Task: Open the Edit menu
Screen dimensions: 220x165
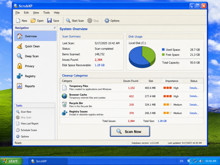Action: [26, 13]
